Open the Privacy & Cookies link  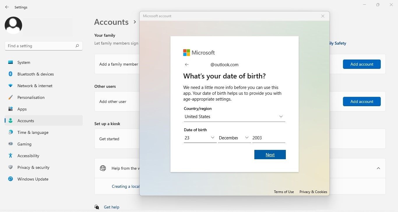click(313, 192)
